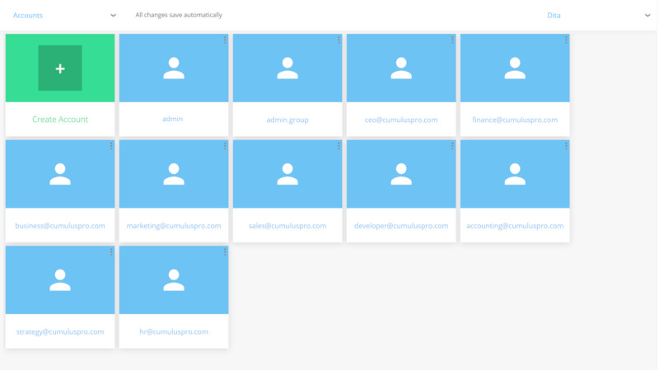This screenshot has height=371, width=659.
Task: Select the marketing@cumuluspro.com avatar icon
Action: point(174,174)
